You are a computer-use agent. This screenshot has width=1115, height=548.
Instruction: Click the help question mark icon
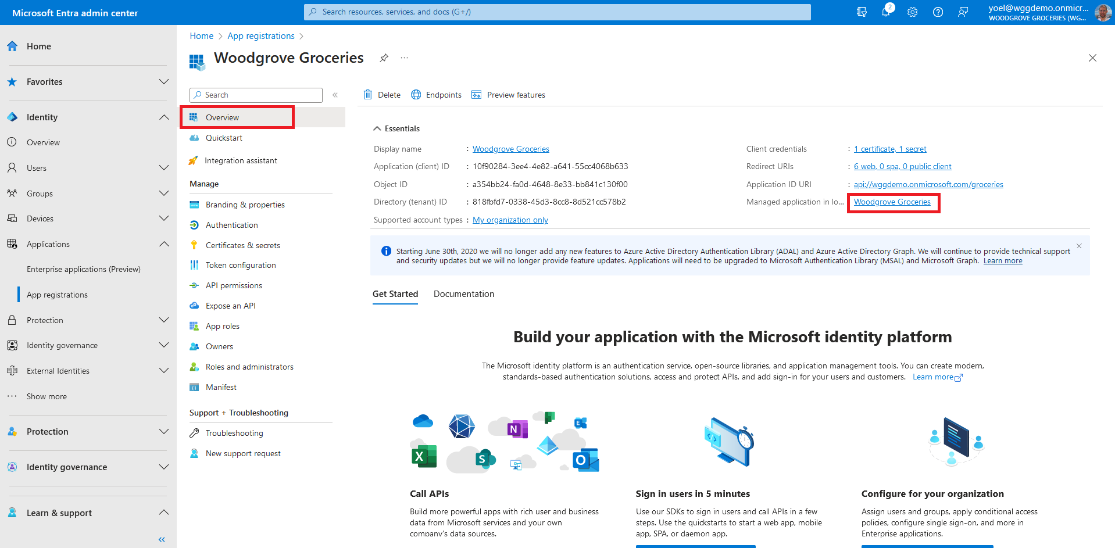(938, 12)
